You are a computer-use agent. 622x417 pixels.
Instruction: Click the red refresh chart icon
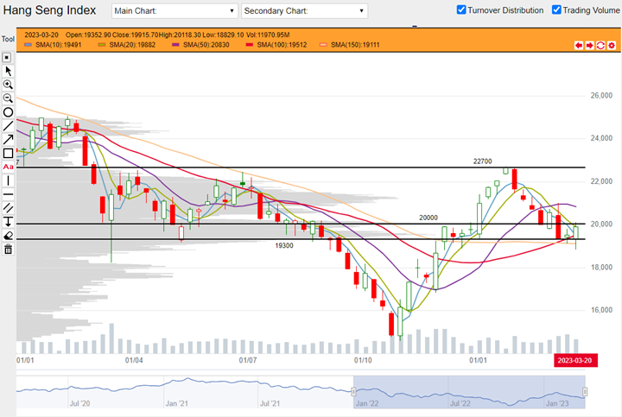[x=600, y=45]
